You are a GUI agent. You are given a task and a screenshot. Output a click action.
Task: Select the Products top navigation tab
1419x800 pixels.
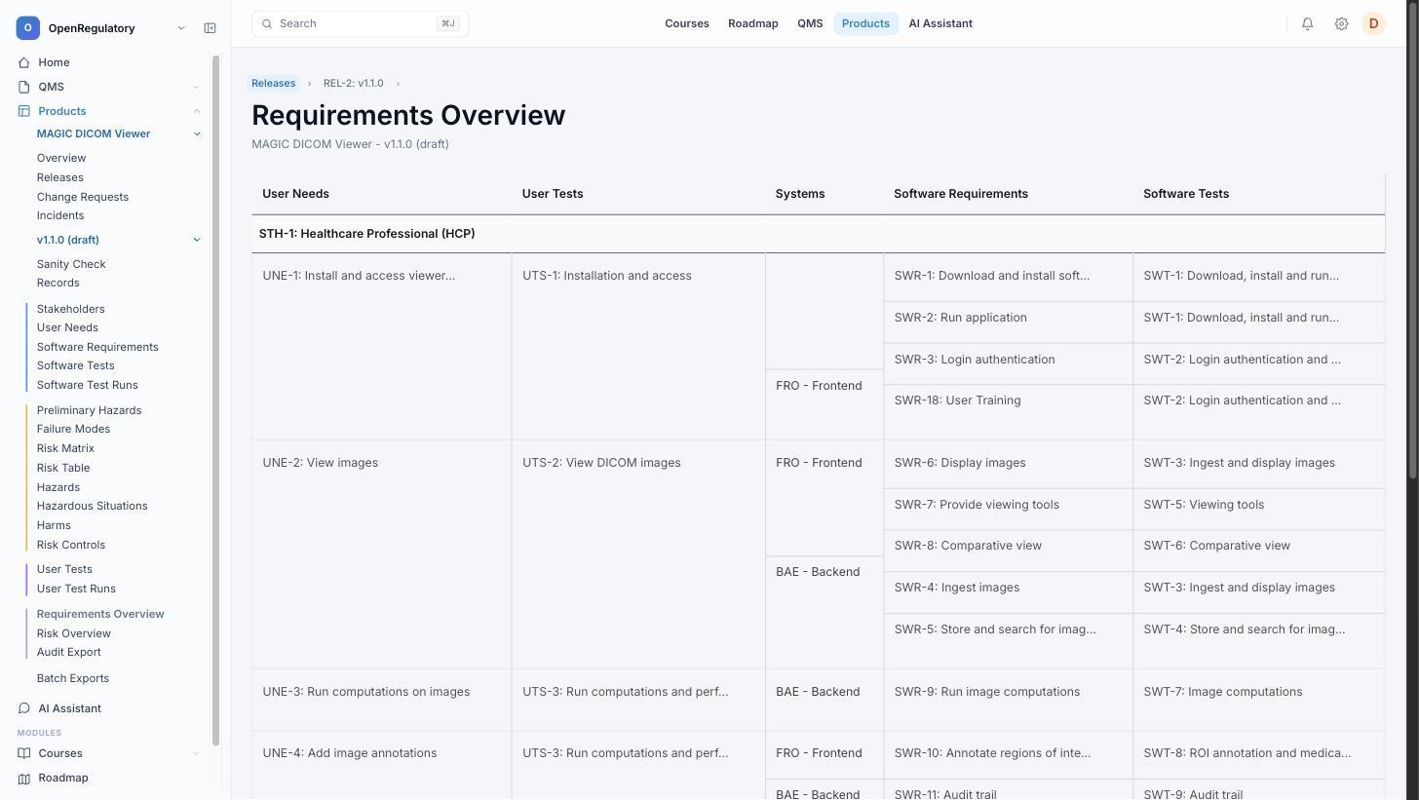click(x=865, y=23)
